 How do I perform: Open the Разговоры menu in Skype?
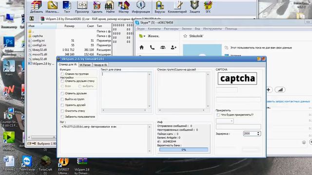click(171, 29)
